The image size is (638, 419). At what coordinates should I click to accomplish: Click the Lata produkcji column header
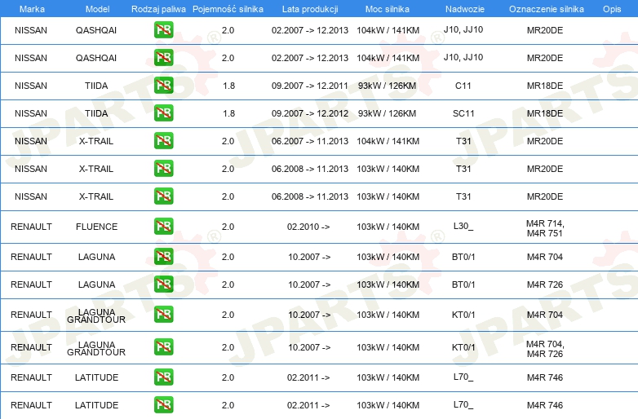(310, 9)
